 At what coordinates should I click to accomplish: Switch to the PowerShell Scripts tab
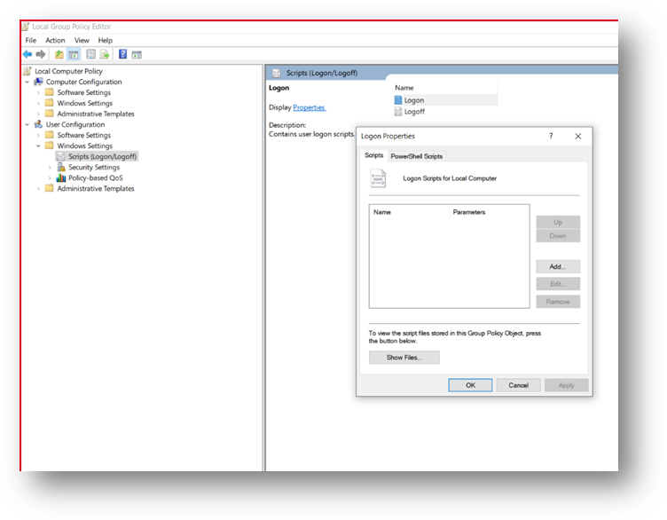pyautogui.click(x=417, y=156)
